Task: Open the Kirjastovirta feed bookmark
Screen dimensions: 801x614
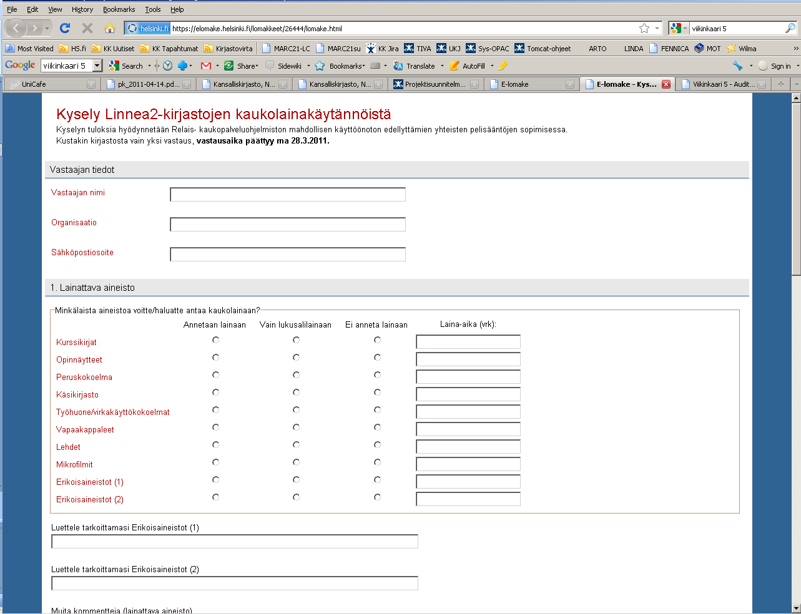Action: click(229, 48)
